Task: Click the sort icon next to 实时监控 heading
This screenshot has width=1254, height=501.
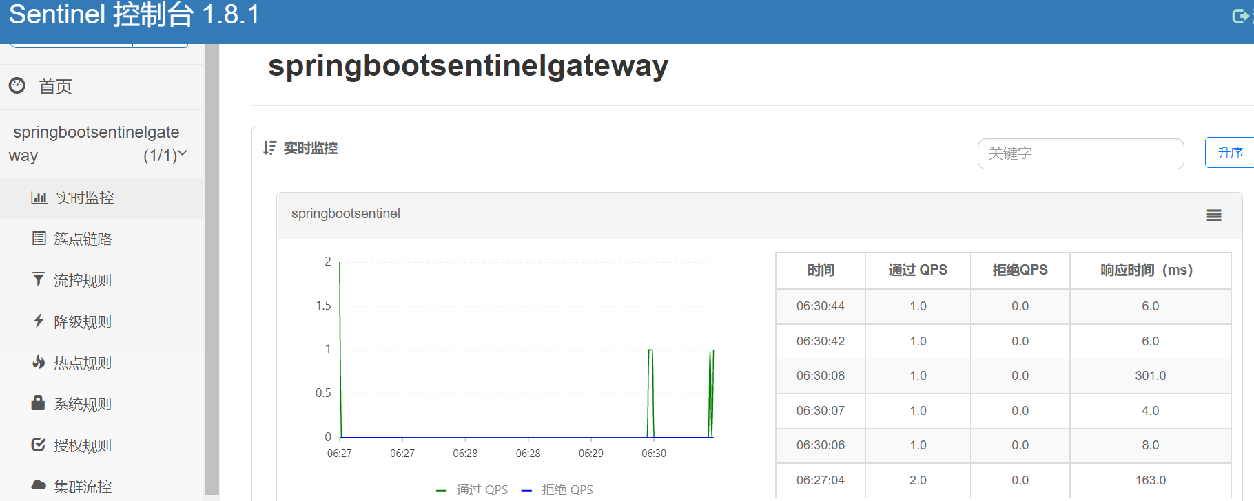Action: tap(269, 148)
